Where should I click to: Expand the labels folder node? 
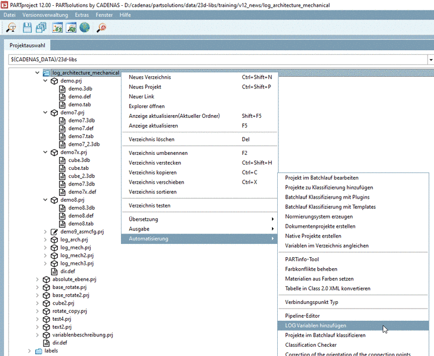click(x=30, y=351)
